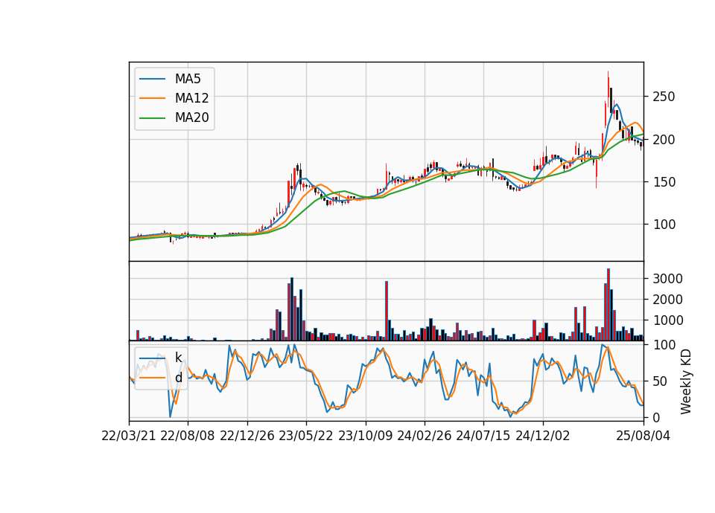Click the blue MA5 legend line sample
715x513 pixels.
pos(152,80)
